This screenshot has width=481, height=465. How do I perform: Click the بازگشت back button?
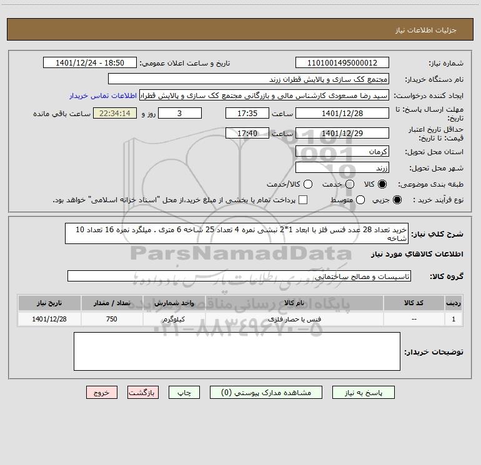click(x=143, y=393)
